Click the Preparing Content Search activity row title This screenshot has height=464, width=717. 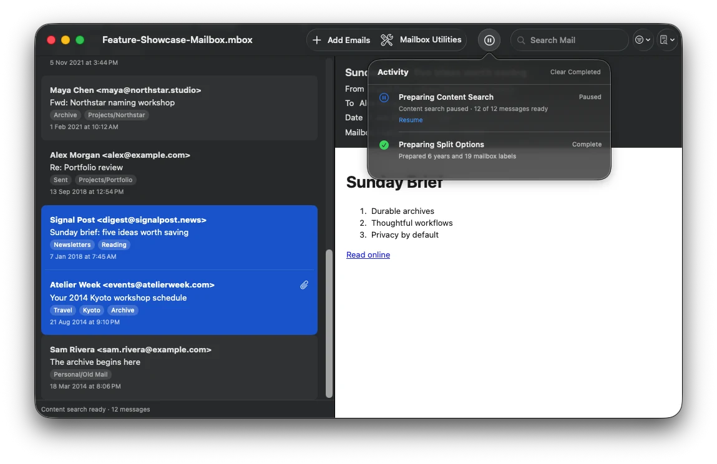(x=446, y=97)
